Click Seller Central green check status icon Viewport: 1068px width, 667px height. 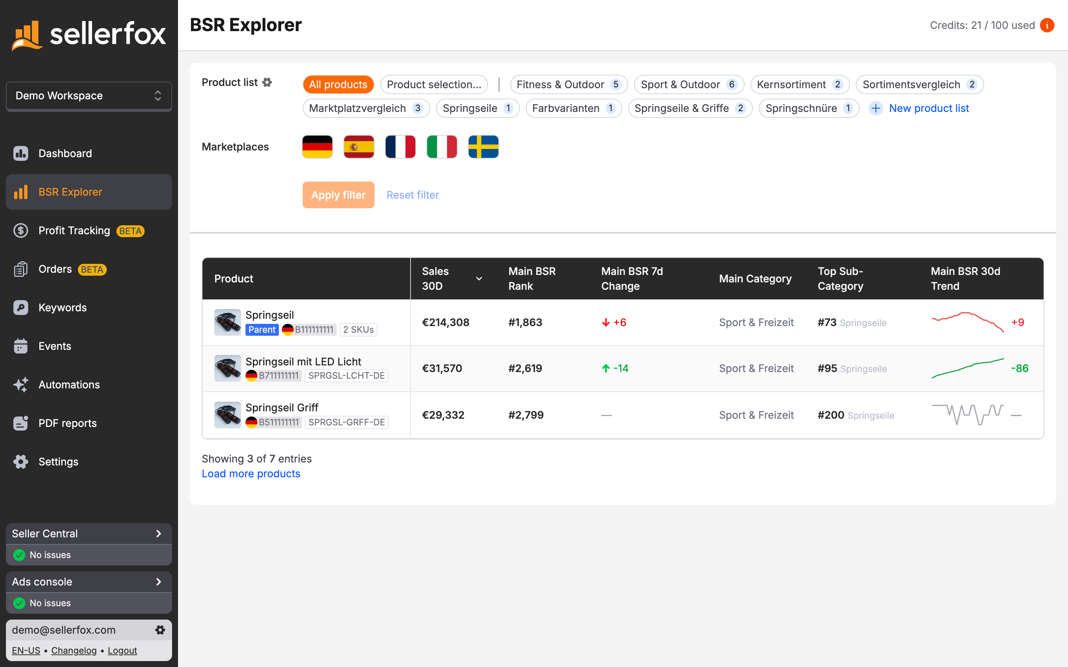[x=19, y=555]
